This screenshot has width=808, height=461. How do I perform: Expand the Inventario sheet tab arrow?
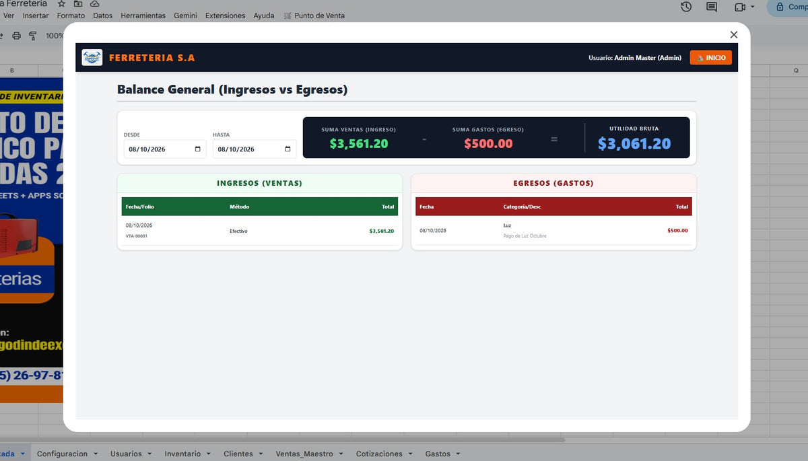pyautogui.click(x=209, y=454)
